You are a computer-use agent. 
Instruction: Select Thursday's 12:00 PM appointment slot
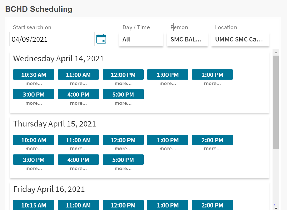click(x=123, y=140)
